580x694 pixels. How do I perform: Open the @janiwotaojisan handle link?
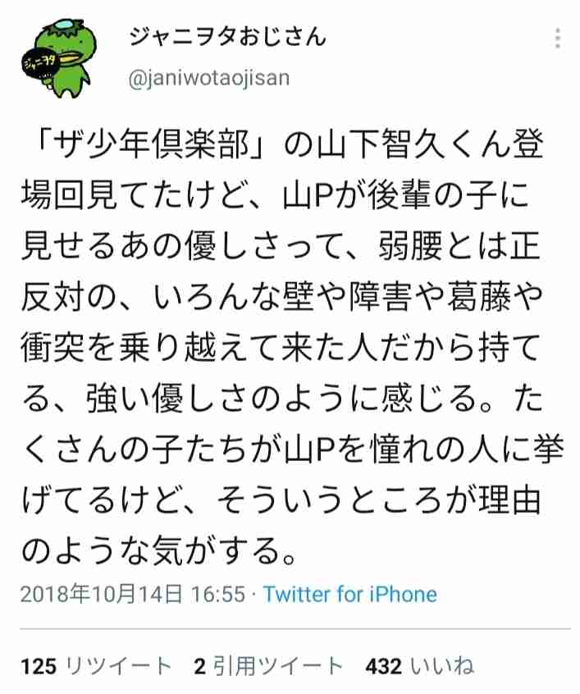point(209,78)
